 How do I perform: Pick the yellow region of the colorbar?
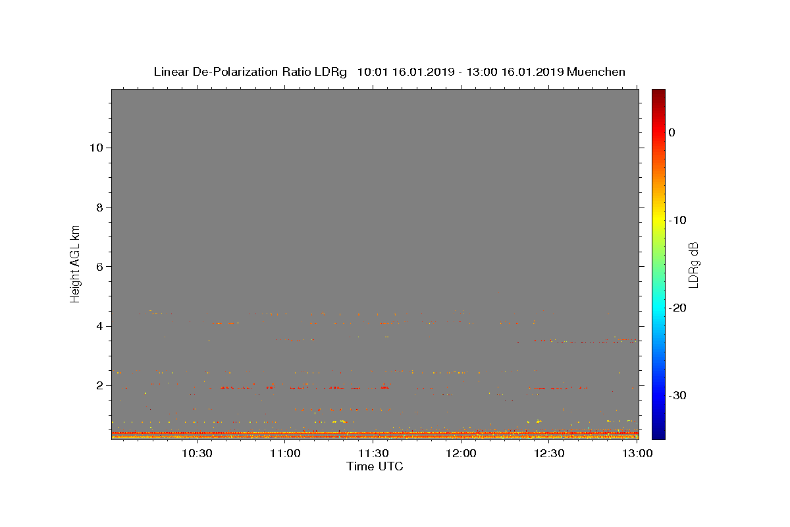pyautogui.click(x=658, y=217)
